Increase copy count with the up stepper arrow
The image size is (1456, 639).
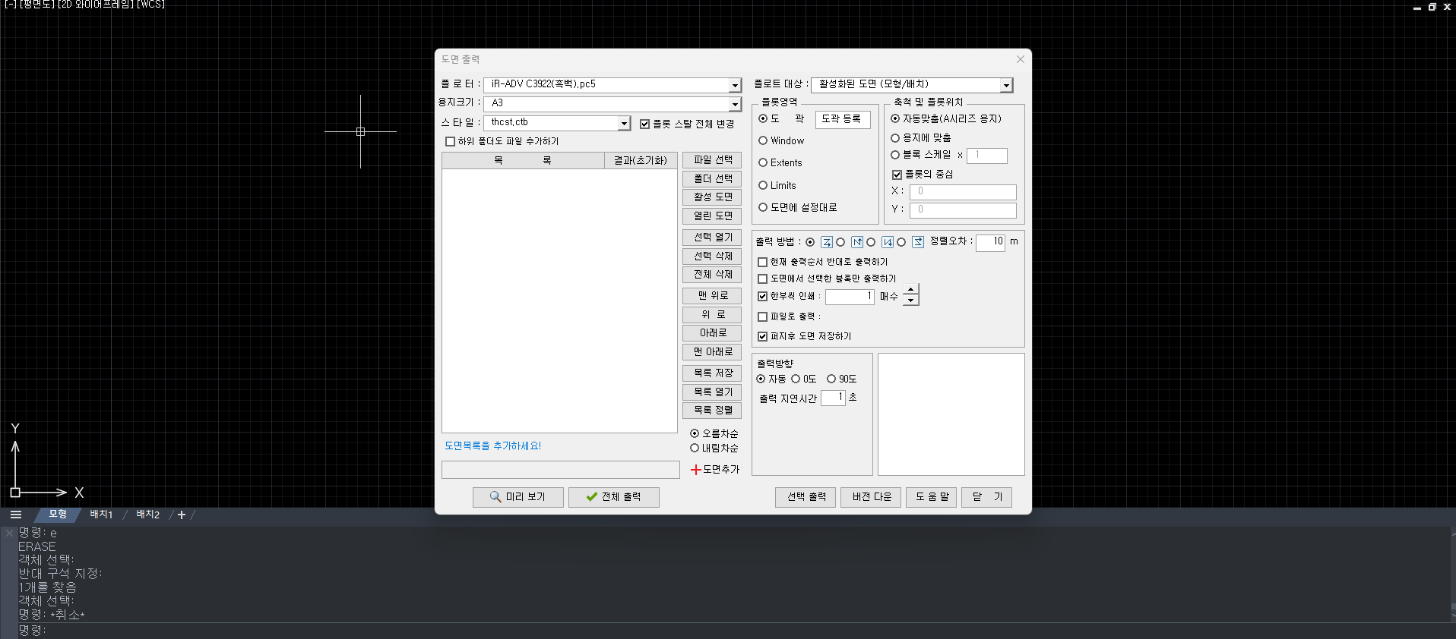point(910,291)
